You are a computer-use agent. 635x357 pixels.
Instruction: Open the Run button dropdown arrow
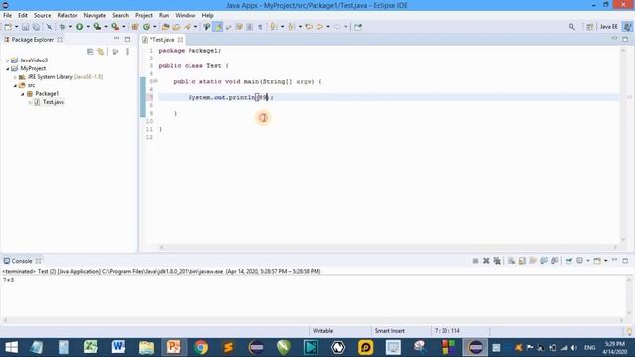click(88, 27)
